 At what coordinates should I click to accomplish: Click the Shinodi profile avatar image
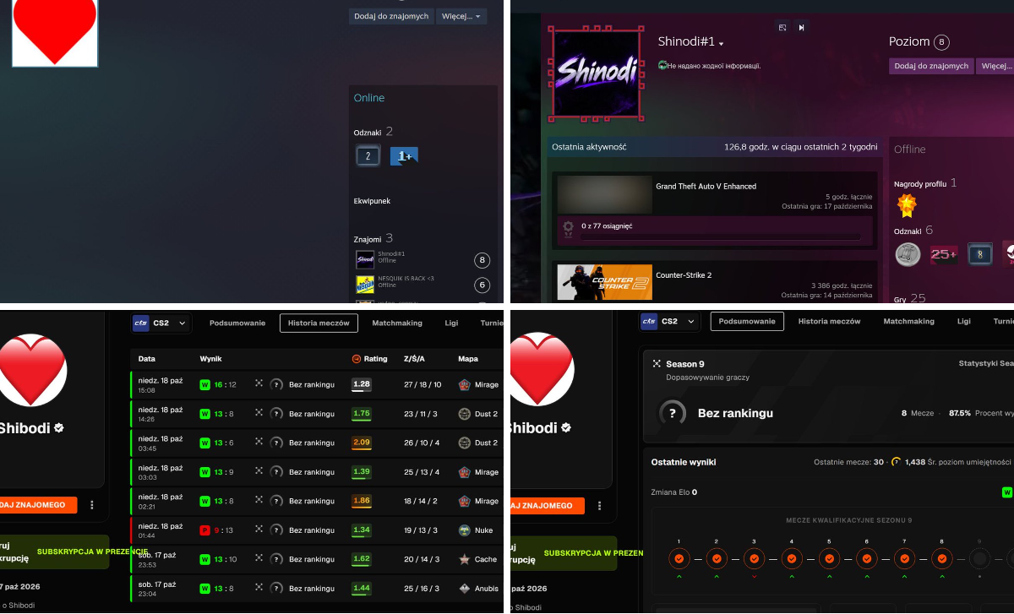click(x=595, y=72)
